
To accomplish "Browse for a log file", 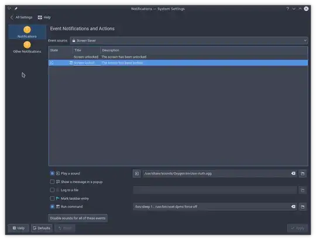I will click(303, 190).
